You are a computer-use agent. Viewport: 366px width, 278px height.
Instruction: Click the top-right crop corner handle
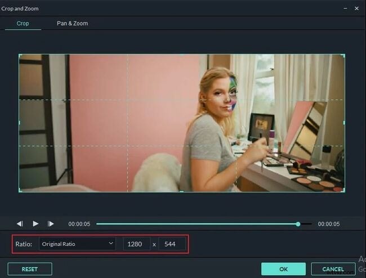(343, 56)
